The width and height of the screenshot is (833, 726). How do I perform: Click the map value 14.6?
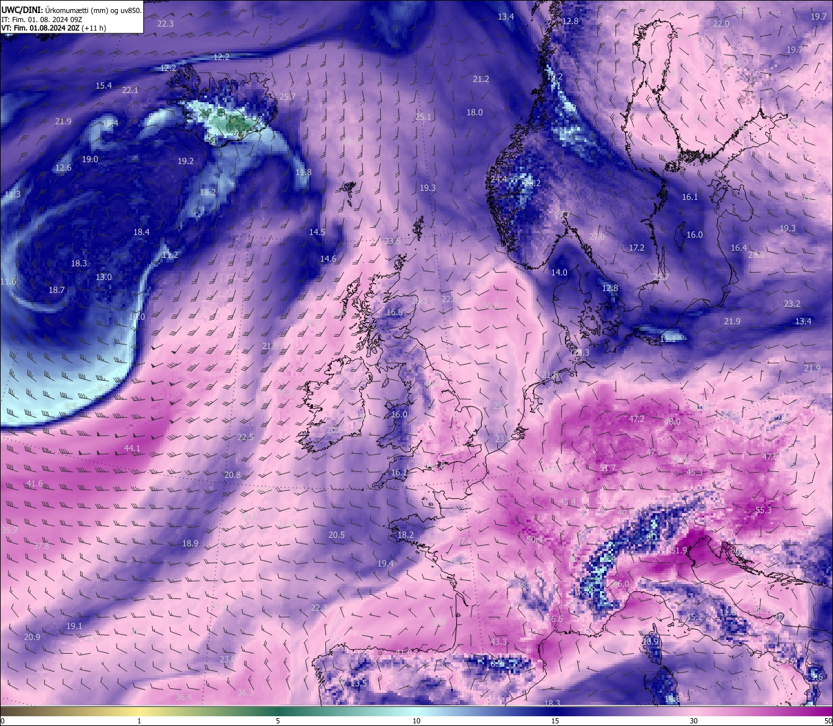point(328,259)
